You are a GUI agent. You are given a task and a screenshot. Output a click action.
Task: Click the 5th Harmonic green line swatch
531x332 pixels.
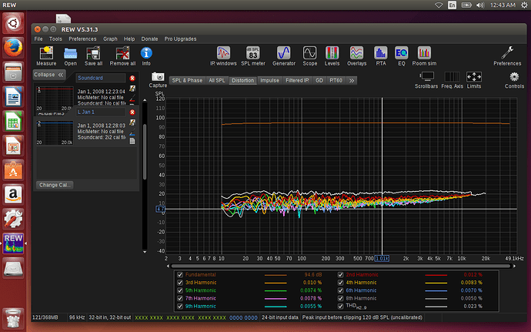276,290
